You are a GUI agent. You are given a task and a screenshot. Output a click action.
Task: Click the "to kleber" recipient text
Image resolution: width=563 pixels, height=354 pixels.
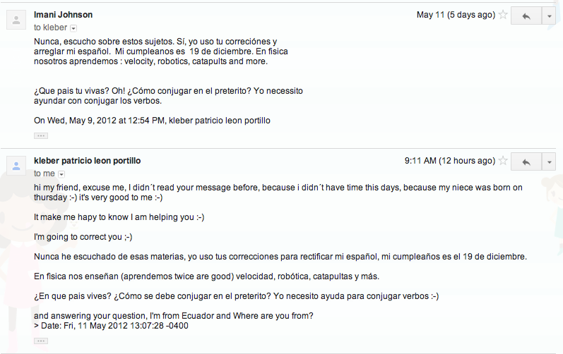tap(50, 28)
